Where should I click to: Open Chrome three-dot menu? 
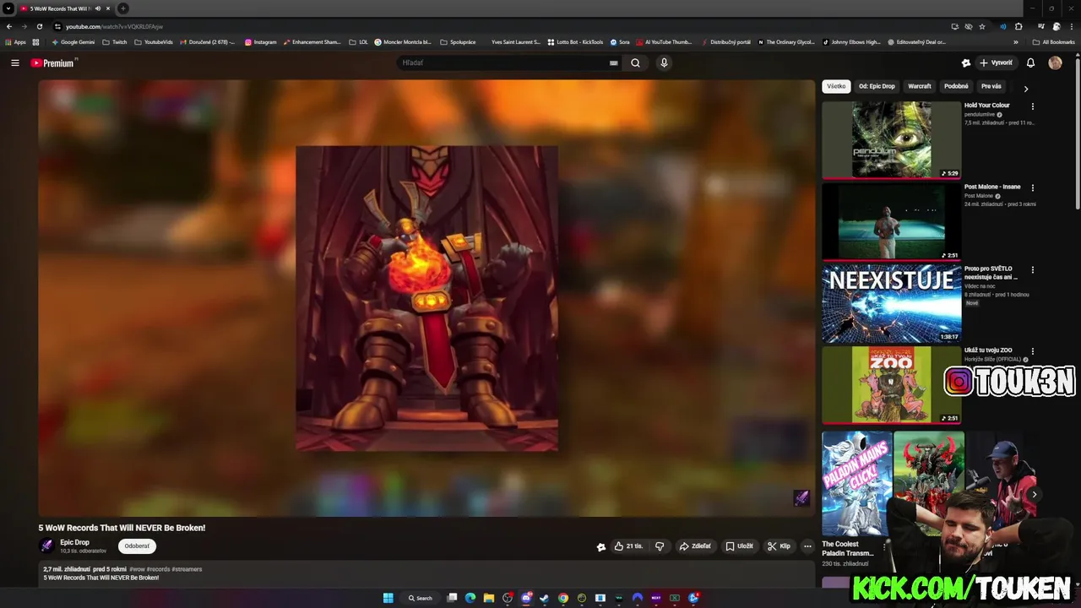1072,26
